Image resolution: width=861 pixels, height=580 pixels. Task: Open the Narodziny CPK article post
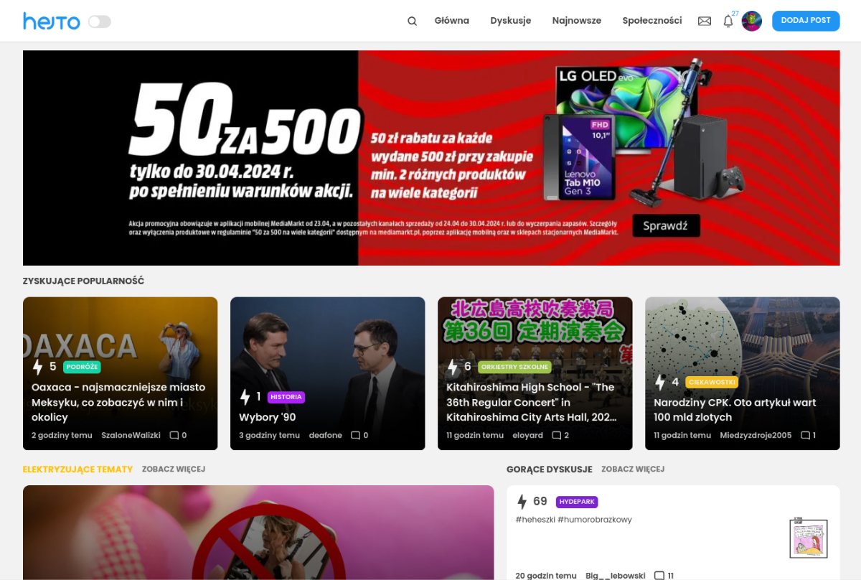(735, 410)
